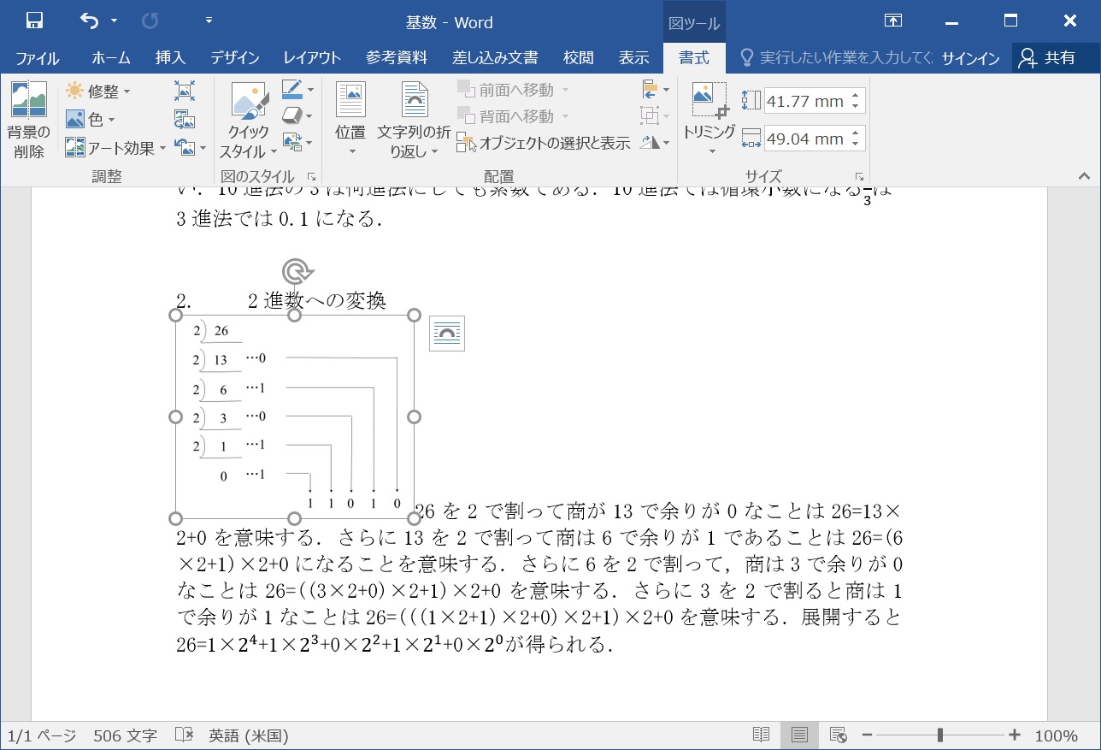Switch to the レイアウト tab
This screenshot has width=1101, height=750.
point(312,58)
